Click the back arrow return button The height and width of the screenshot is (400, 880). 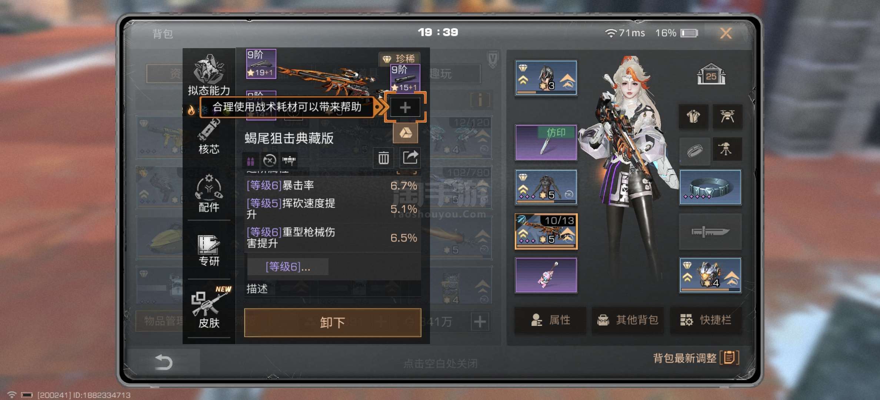(x=164, y=362)
